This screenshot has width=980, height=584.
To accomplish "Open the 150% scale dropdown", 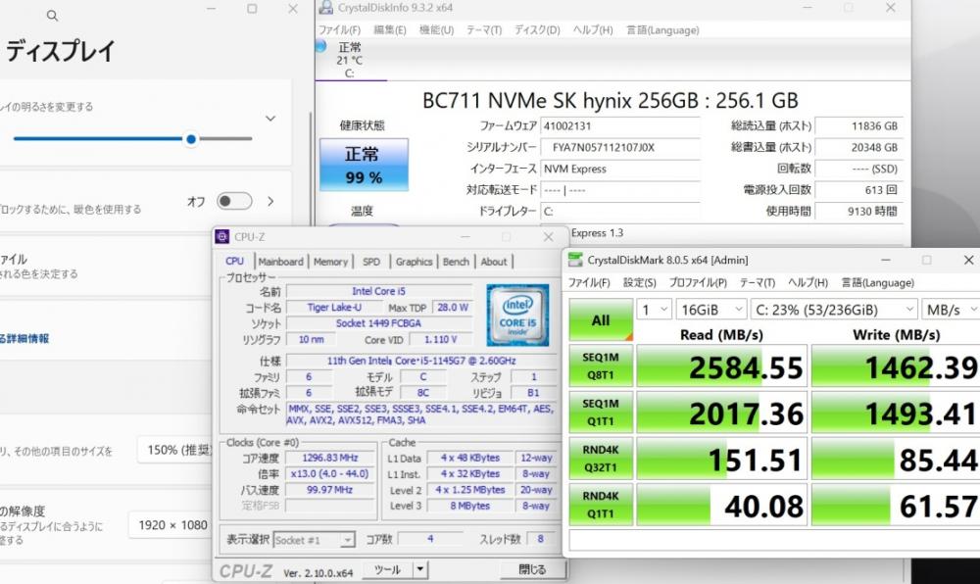I will (x=175, y=450).
